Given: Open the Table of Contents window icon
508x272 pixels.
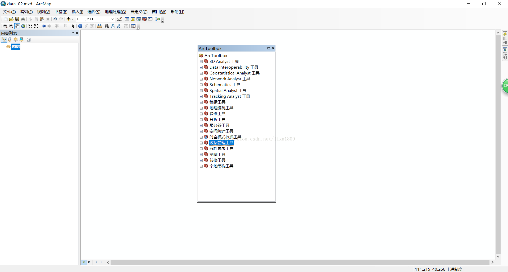Looking at the screenshot, I should [127, 19].
